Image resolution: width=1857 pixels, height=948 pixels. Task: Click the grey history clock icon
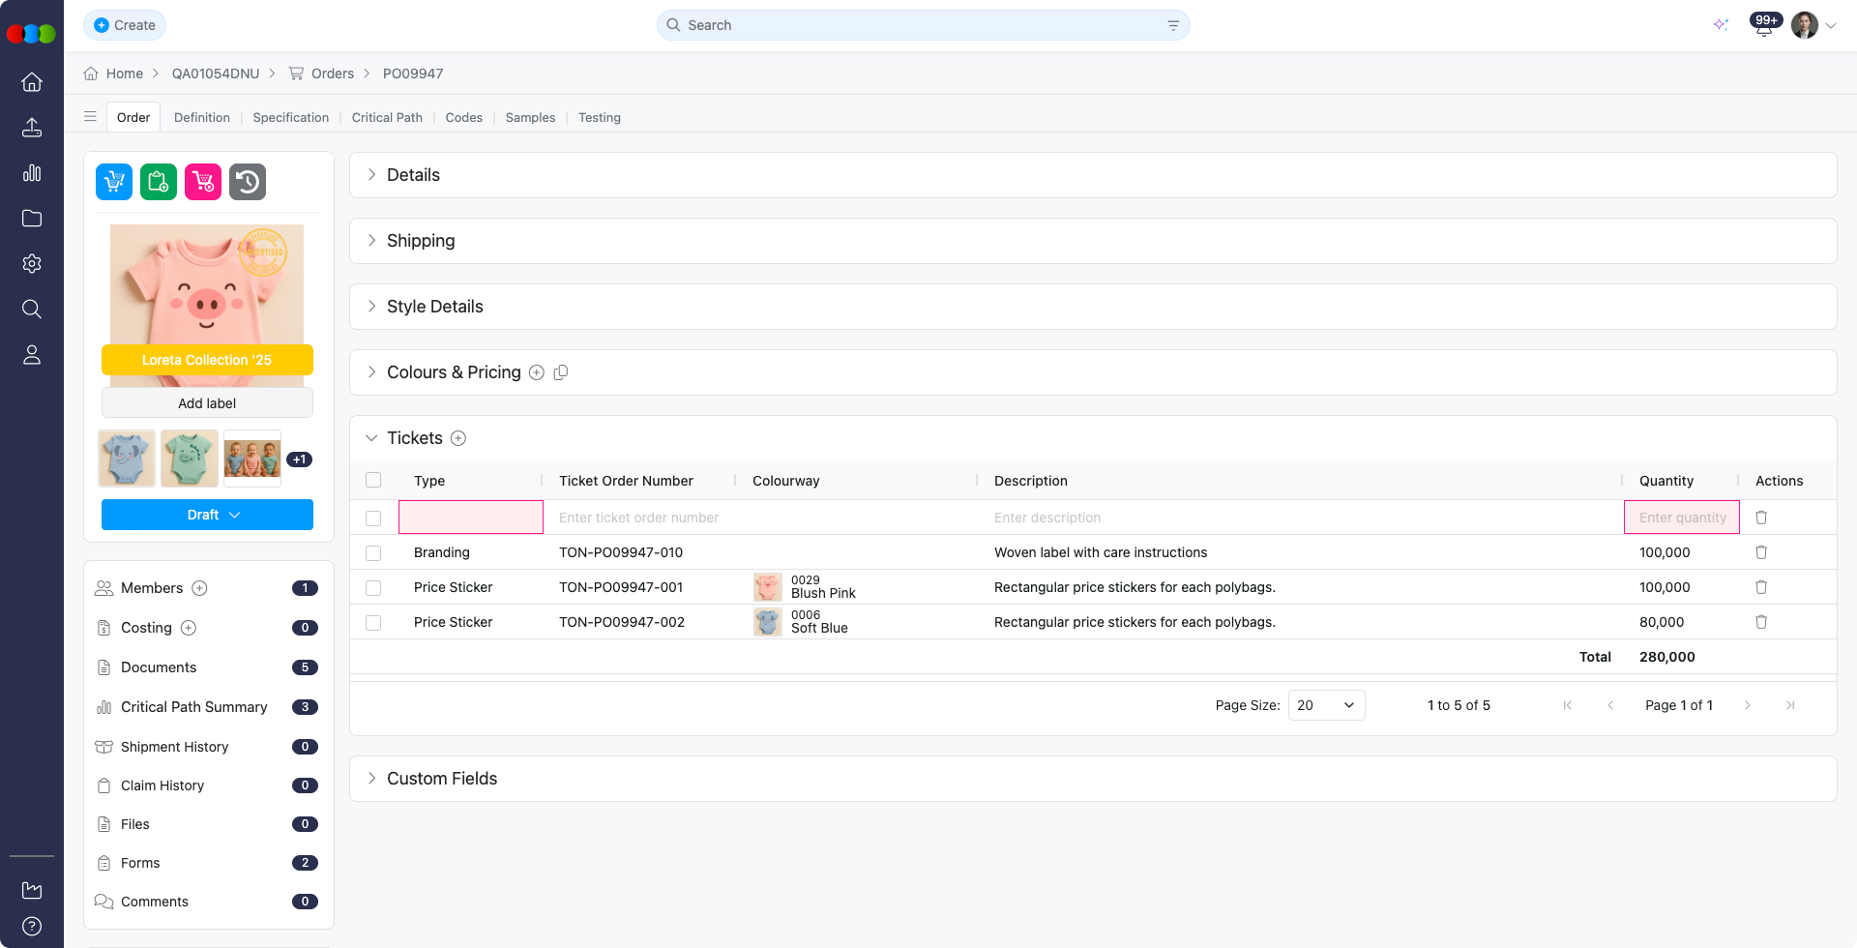coord(248,182)
